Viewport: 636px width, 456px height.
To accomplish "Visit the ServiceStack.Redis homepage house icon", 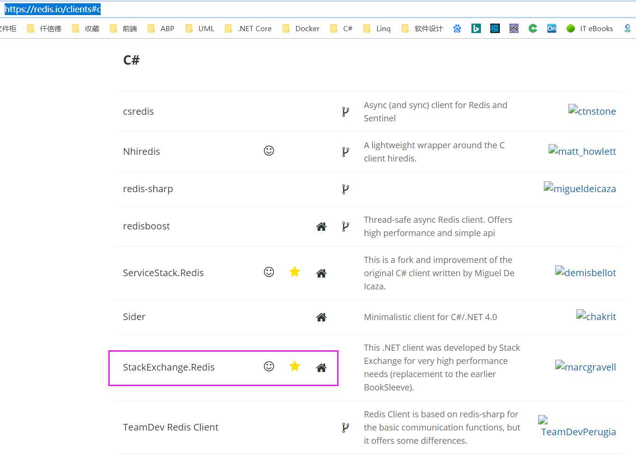I will point(322,273).
